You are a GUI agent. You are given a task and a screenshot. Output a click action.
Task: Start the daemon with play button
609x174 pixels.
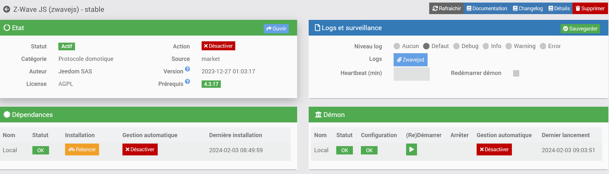412,149
